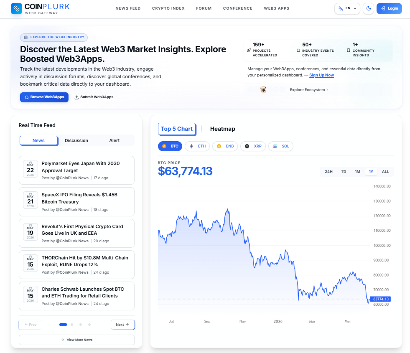
Task: Select second pagination dot in feed
Action: 72,325
